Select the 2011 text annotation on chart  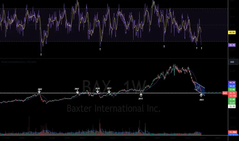109,88
